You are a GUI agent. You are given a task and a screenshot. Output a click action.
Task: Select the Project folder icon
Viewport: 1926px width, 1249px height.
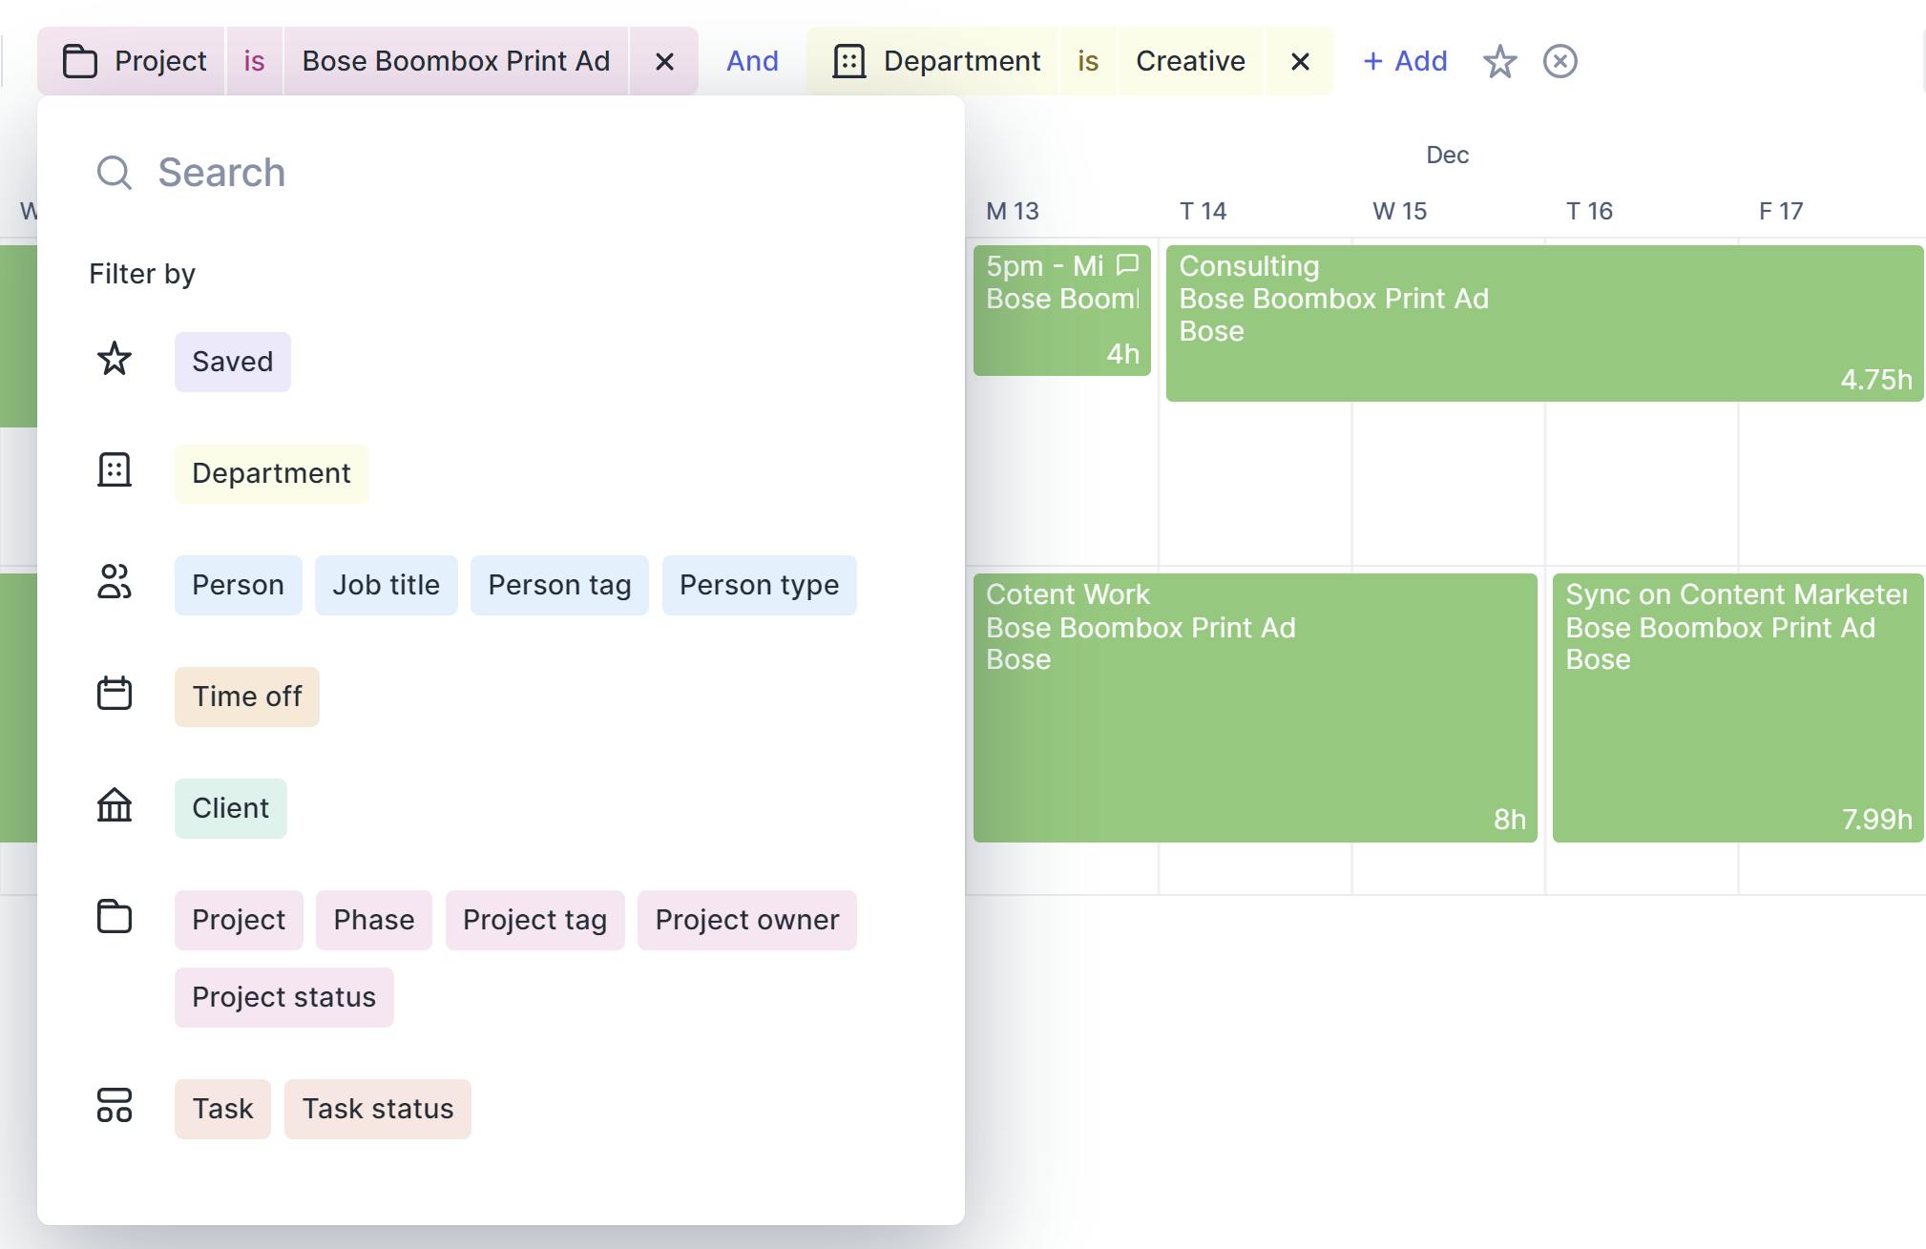(x=114, y=918)
